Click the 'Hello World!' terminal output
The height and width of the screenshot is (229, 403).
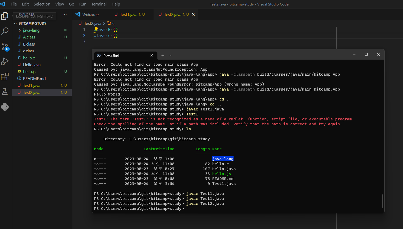108,94
